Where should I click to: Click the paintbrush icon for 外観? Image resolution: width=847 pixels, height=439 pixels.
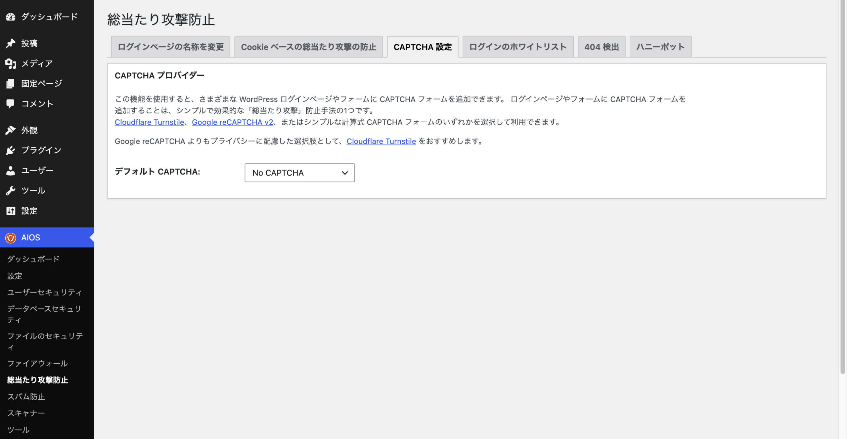(x=11, y=130)
